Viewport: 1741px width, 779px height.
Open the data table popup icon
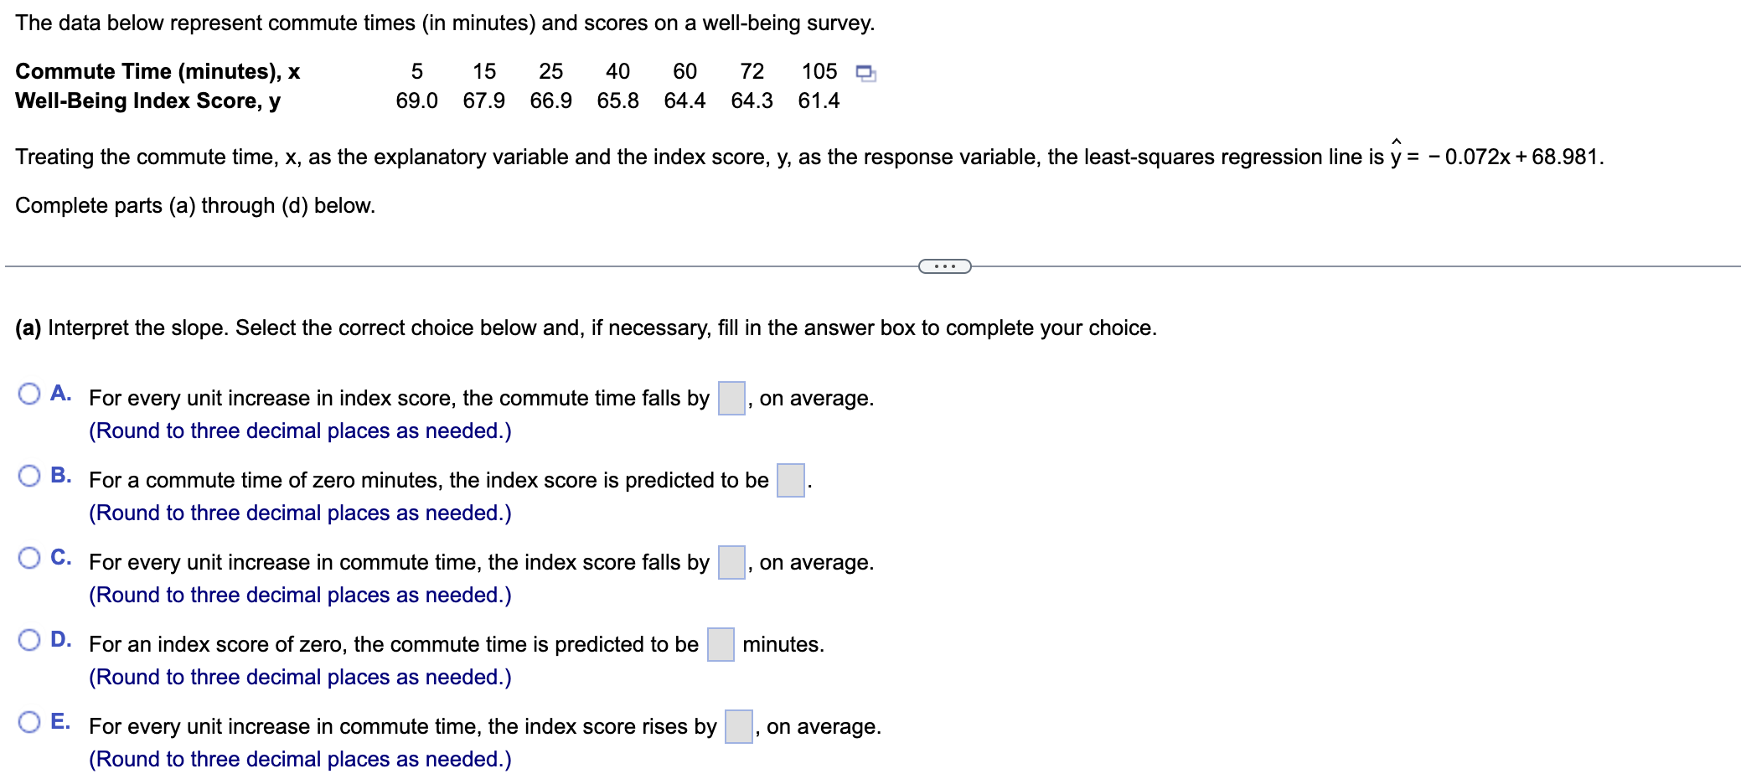coord(865,73)
